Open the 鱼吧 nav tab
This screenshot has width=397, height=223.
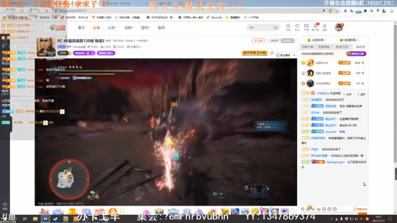161,28
